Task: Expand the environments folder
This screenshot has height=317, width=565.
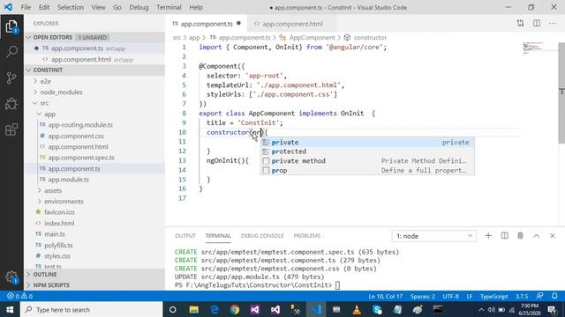Action: 94,202
